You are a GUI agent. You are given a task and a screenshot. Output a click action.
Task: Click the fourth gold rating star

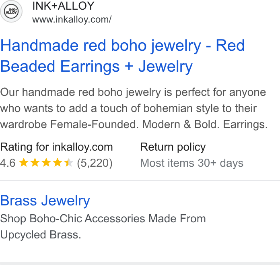point(58,163)
